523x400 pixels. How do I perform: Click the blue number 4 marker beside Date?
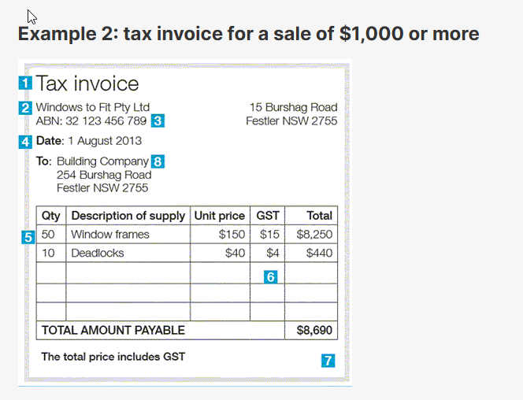coord(26,142)
